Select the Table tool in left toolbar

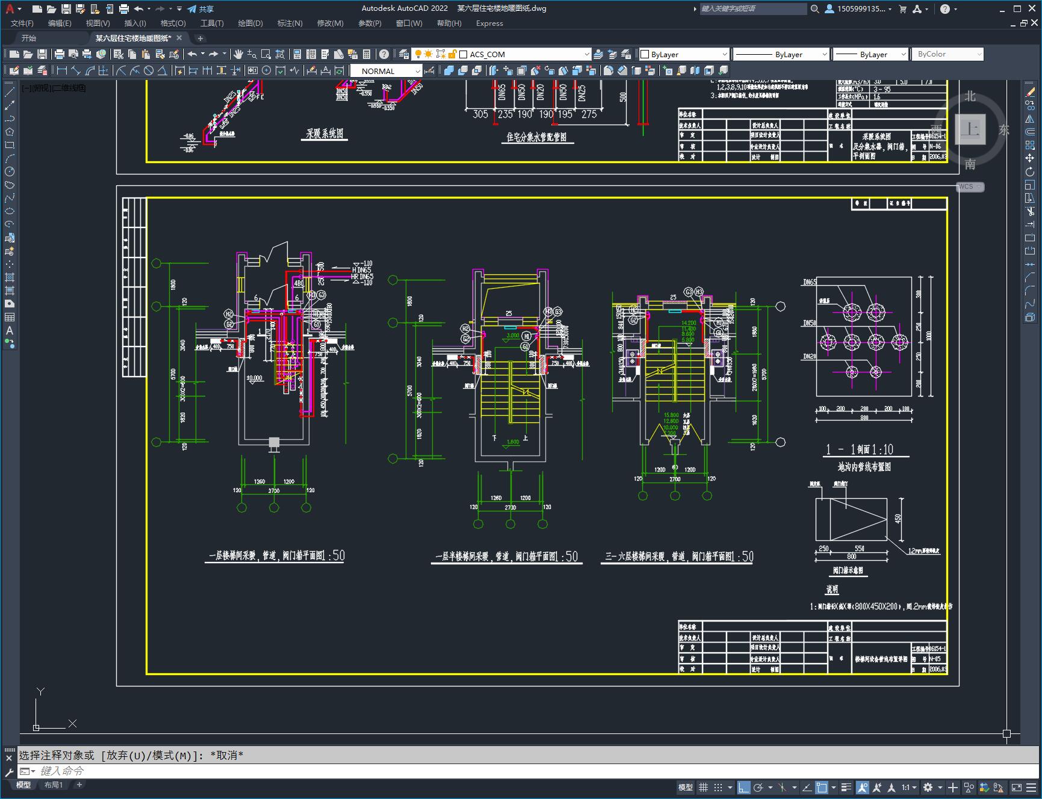click(x=10, y=317)
